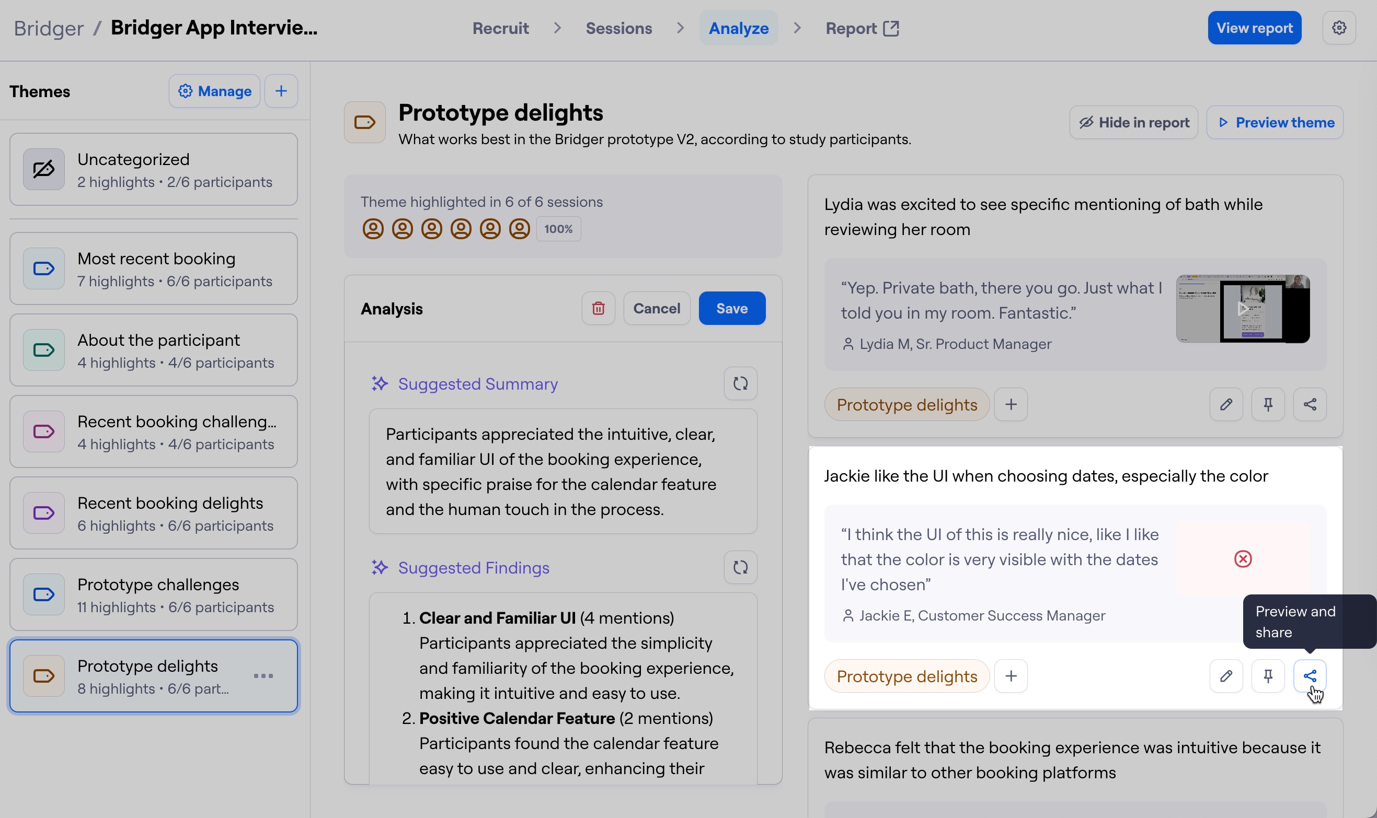1377x818 pixels.
Task: Open the Report external link
Action: tap(862, 28)
